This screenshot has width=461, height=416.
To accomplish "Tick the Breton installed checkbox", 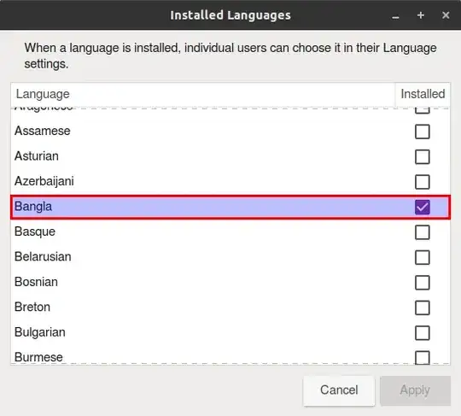I will [423, 308].
